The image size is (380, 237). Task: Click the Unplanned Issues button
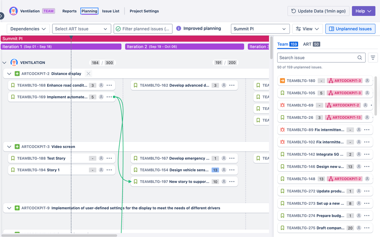click(350, 29)
